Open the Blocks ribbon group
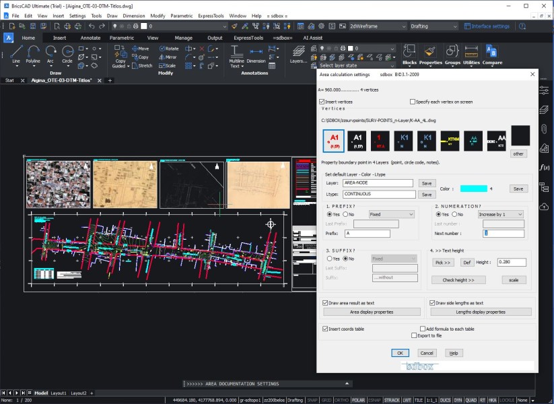The image size is (554, 404). click(x=409, y=55)
